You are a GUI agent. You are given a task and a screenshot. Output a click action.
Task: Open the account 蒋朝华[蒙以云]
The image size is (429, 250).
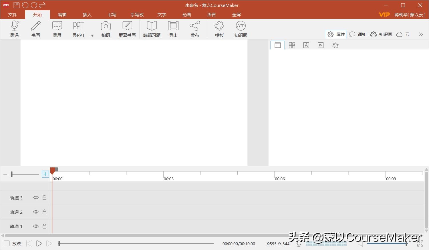(x=410, y=15)
